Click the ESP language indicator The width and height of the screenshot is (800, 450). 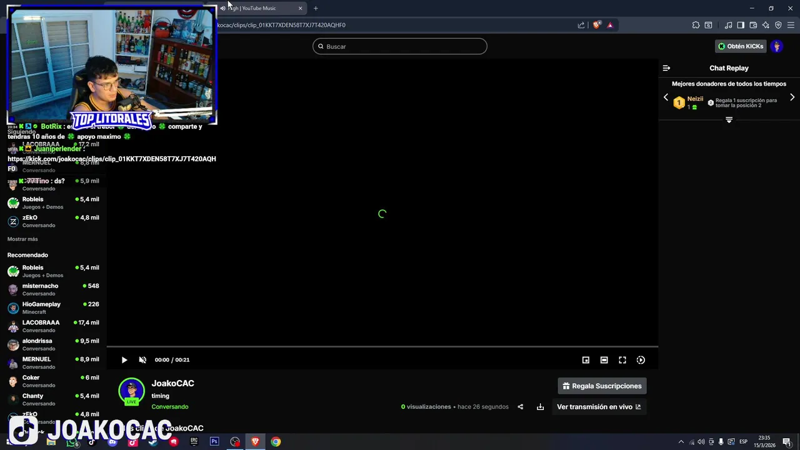click(x=744, y=442)
